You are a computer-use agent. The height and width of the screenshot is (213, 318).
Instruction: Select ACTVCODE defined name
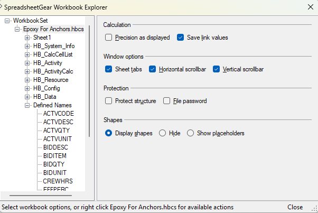pyautogui.click(x=59, y=114)
